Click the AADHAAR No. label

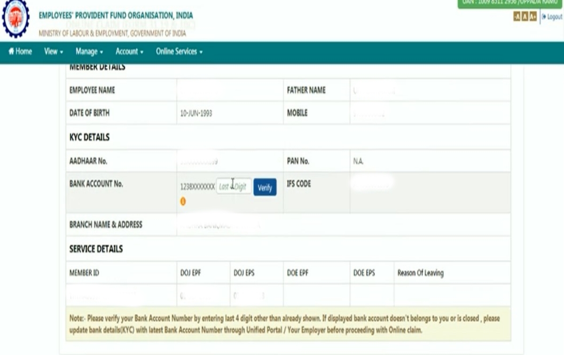pyautogui.click(x=88, y=161)
